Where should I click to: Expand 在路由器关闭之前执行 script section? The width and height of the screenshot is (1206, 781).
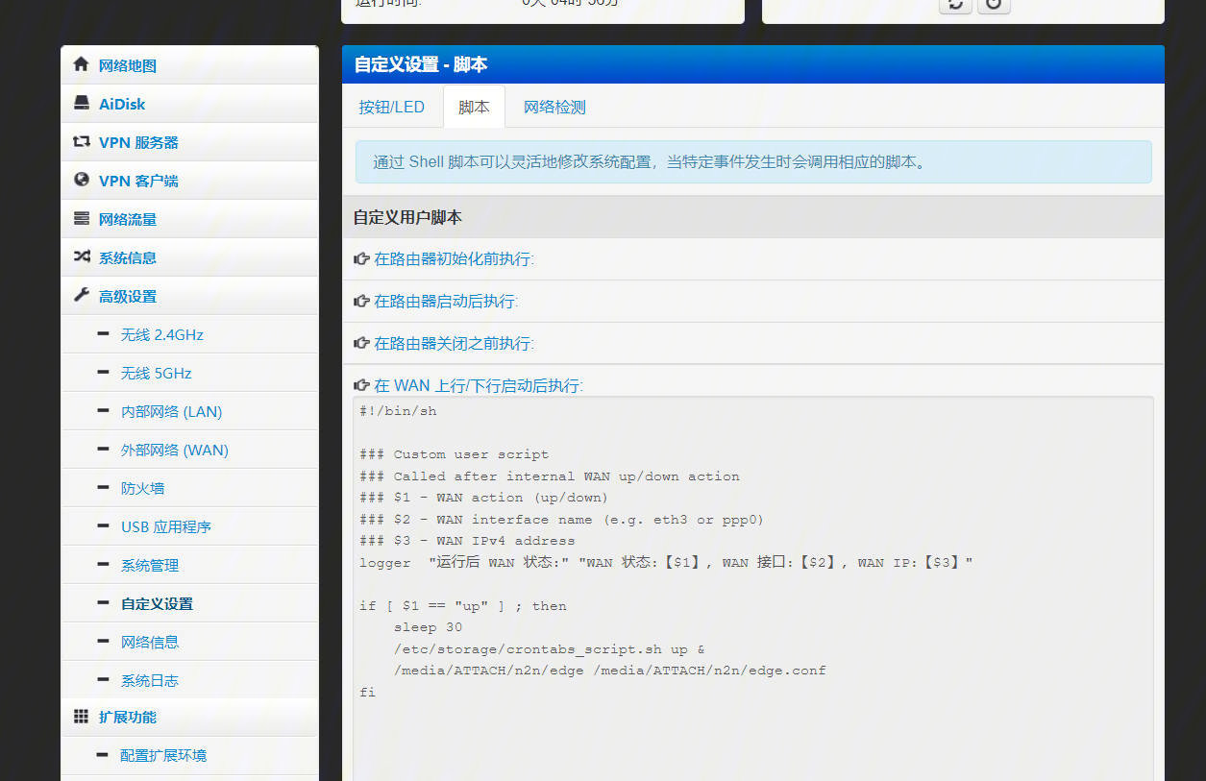coord(444,343)
